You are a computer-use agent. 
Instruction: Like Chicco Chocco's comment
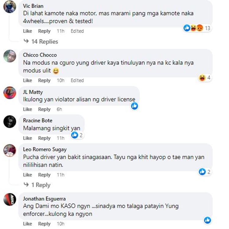(x=27, y=80)
